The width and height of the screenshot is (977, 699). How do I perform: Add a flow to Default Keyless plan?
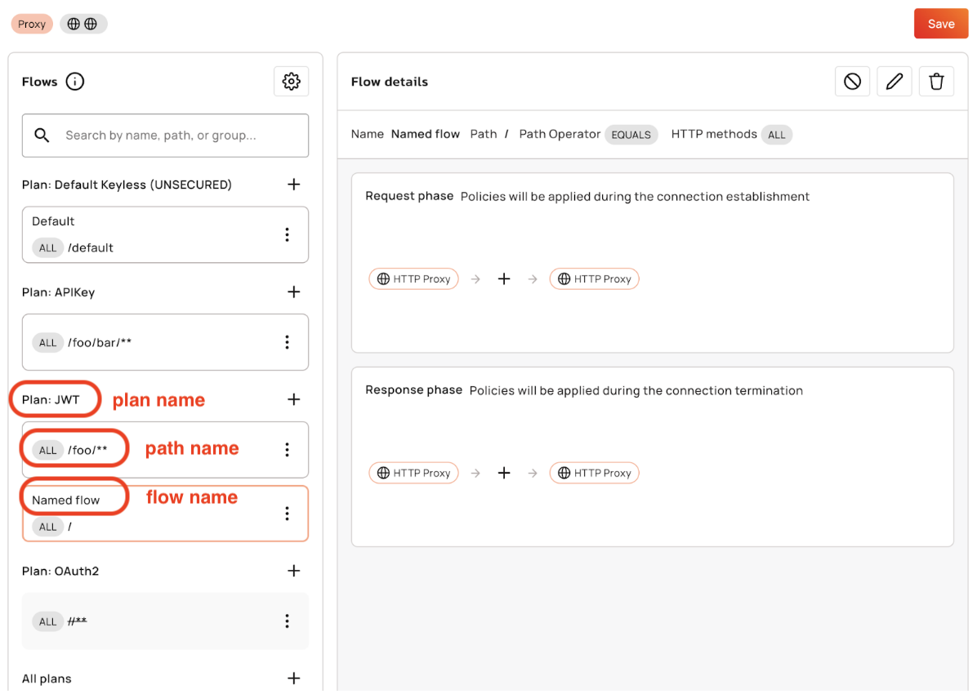pos(294,185)
